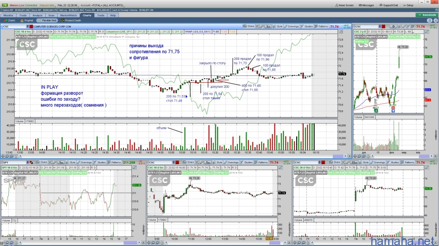Click the PM paper money badge

pyautogui.click(x=5, y=5)
